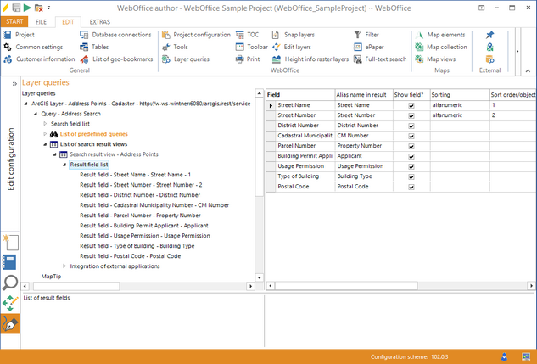This screenshot has height=364, width=537.
Task: Open Layer queries ribbon icon
Action: pos(166,59)
